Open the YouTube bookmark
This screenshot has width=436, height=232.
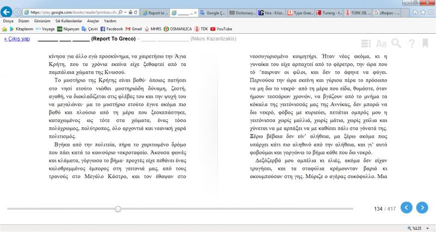pos(221,29)
